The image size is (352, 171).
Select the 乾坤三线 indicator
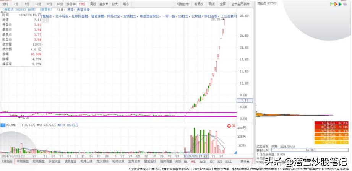pyautogui.click(x=86, y=161)
